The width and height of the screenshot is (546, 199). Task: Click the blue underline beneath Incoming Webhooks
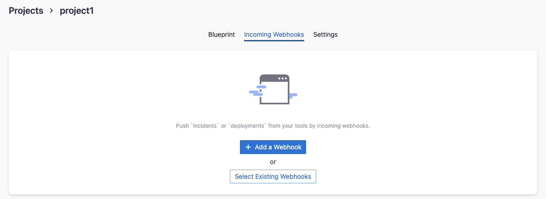(274, 40)
